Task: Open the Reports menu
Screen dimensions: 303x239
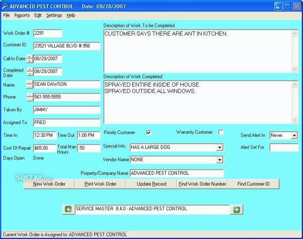Action: [x=22, y=15]
